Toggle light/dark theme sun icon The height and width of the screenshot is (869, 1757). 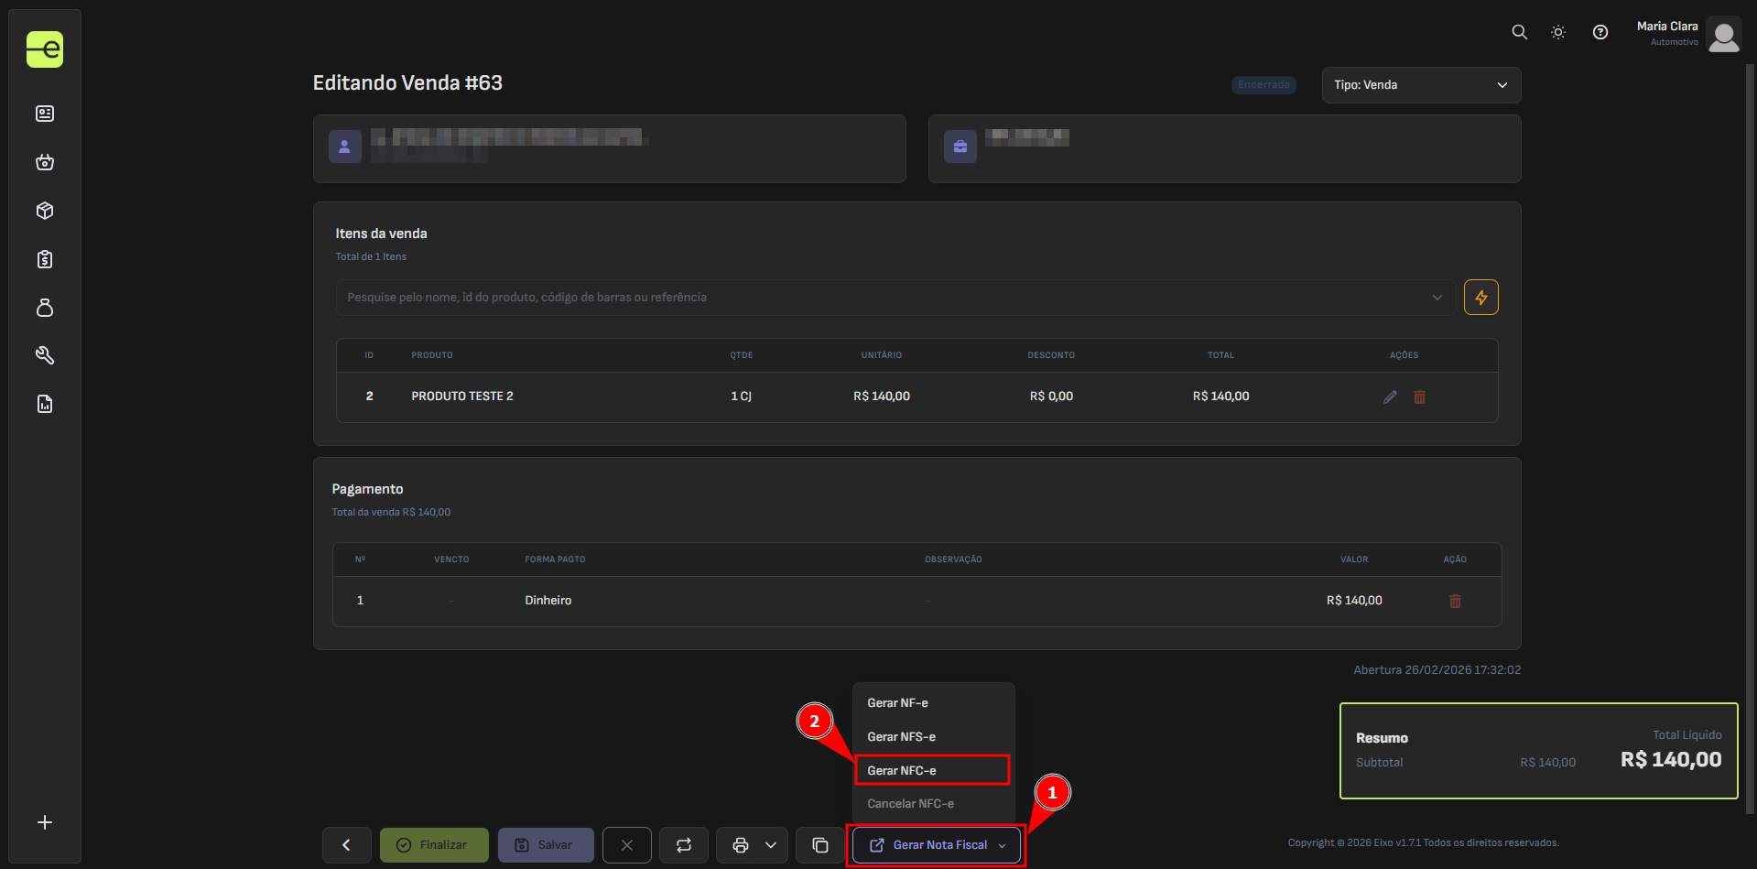point(1558,32)
